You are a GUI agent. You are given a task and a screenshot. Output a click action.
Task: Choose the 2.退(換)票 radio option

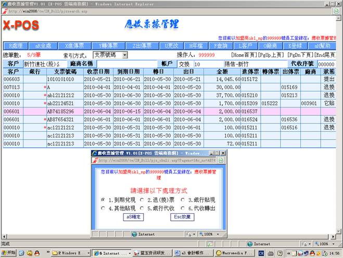[142, 200]
